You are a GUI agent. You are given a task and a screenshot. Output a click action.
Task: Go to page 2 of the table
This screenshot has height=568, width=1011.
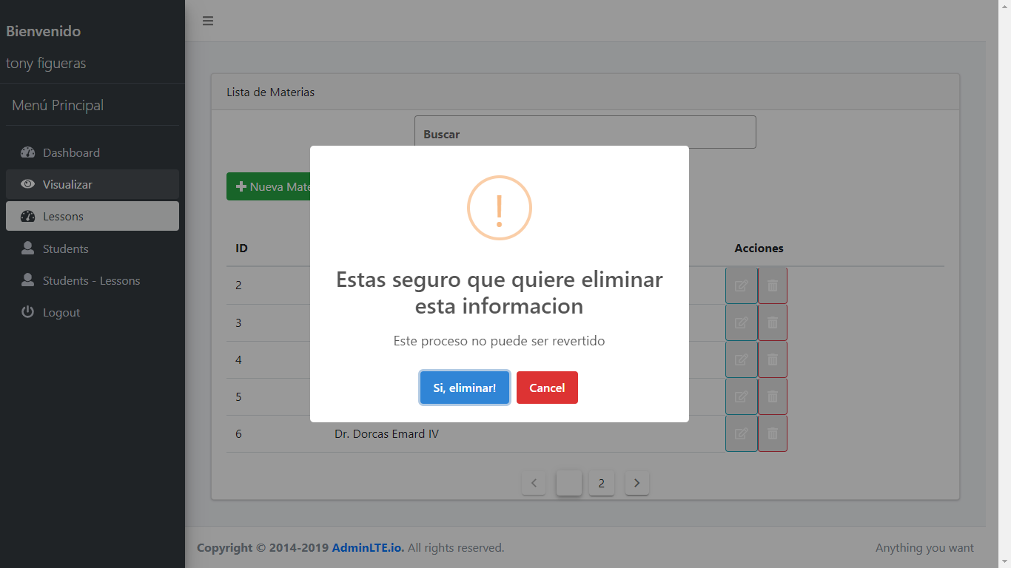coord(602,482)
